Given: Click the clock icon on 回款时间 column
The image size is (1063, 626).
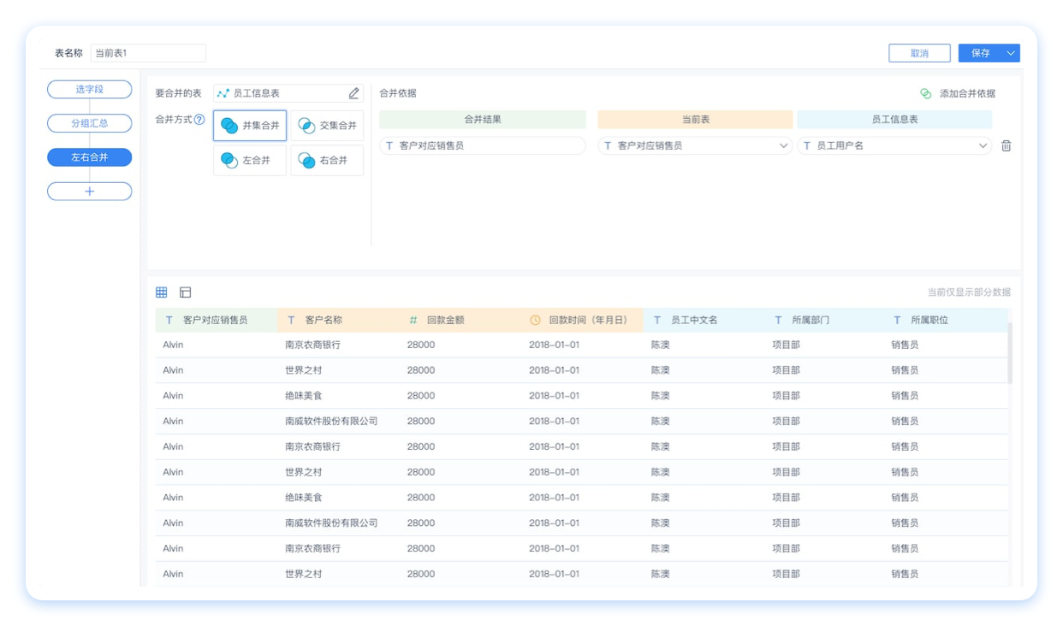Looking at the screenshot, I should point(535,320).
